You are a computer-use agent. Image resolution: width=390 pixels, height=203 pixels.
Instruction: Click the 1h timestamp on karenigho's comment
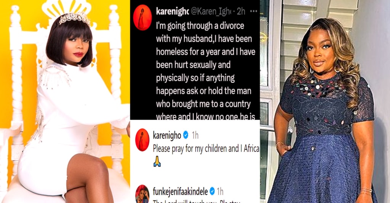pos(195,135)
